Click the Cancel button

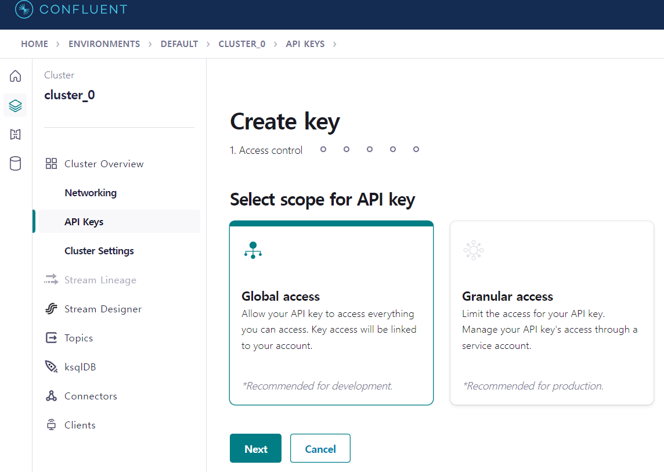[x=320, y=448]
